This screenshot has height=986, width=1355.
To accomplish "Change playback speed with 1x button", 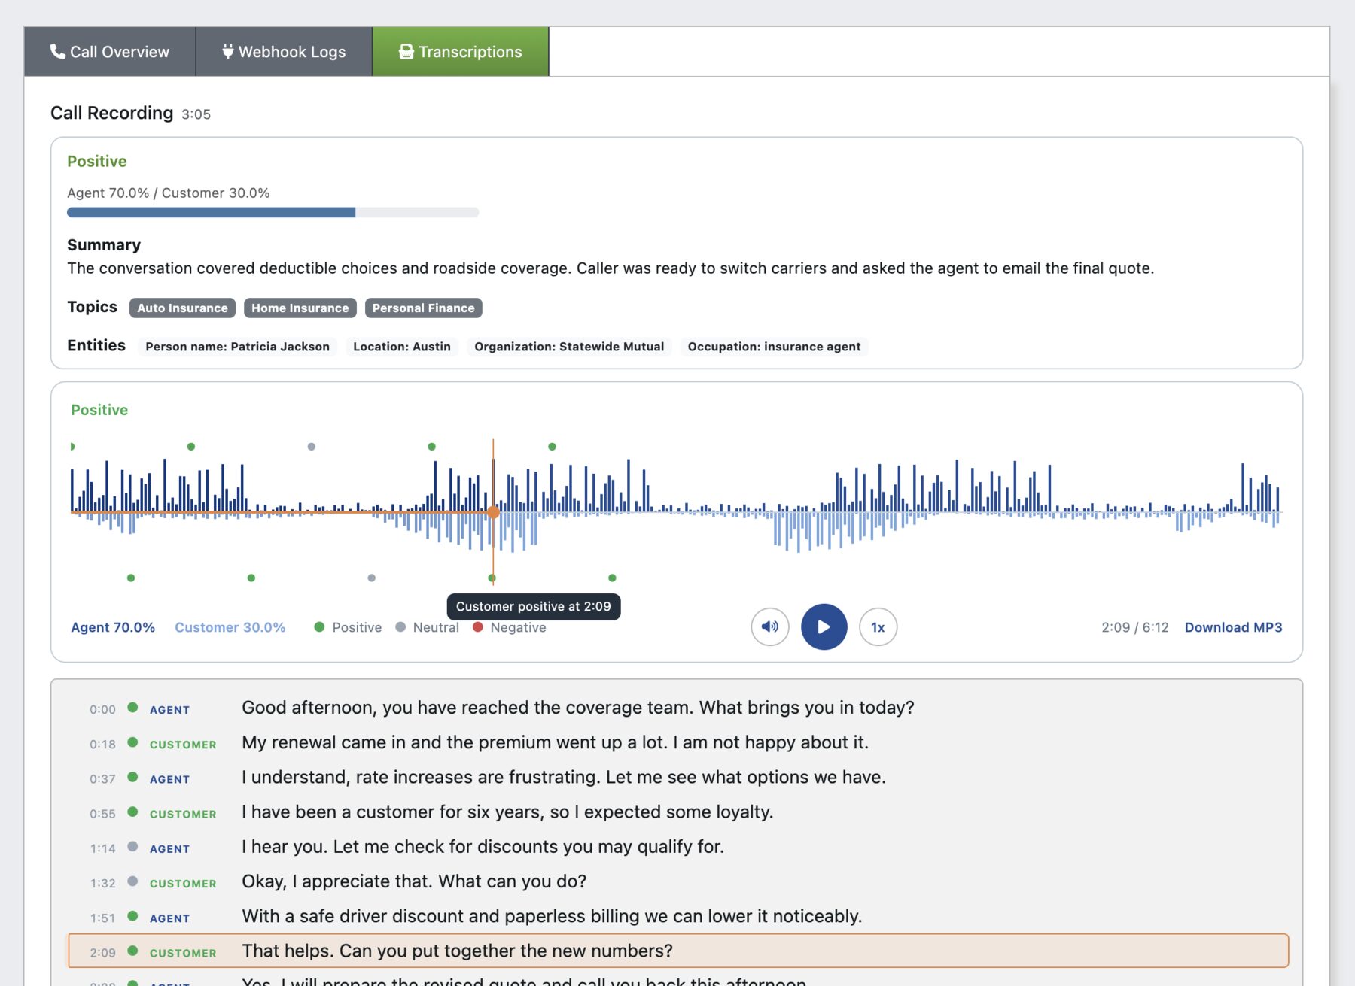I will point(878,626).
